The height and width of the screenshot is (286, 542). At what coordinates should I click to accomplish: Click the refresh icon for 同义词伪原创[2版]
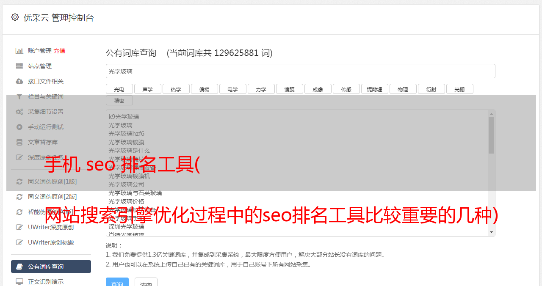coord(19,197)
